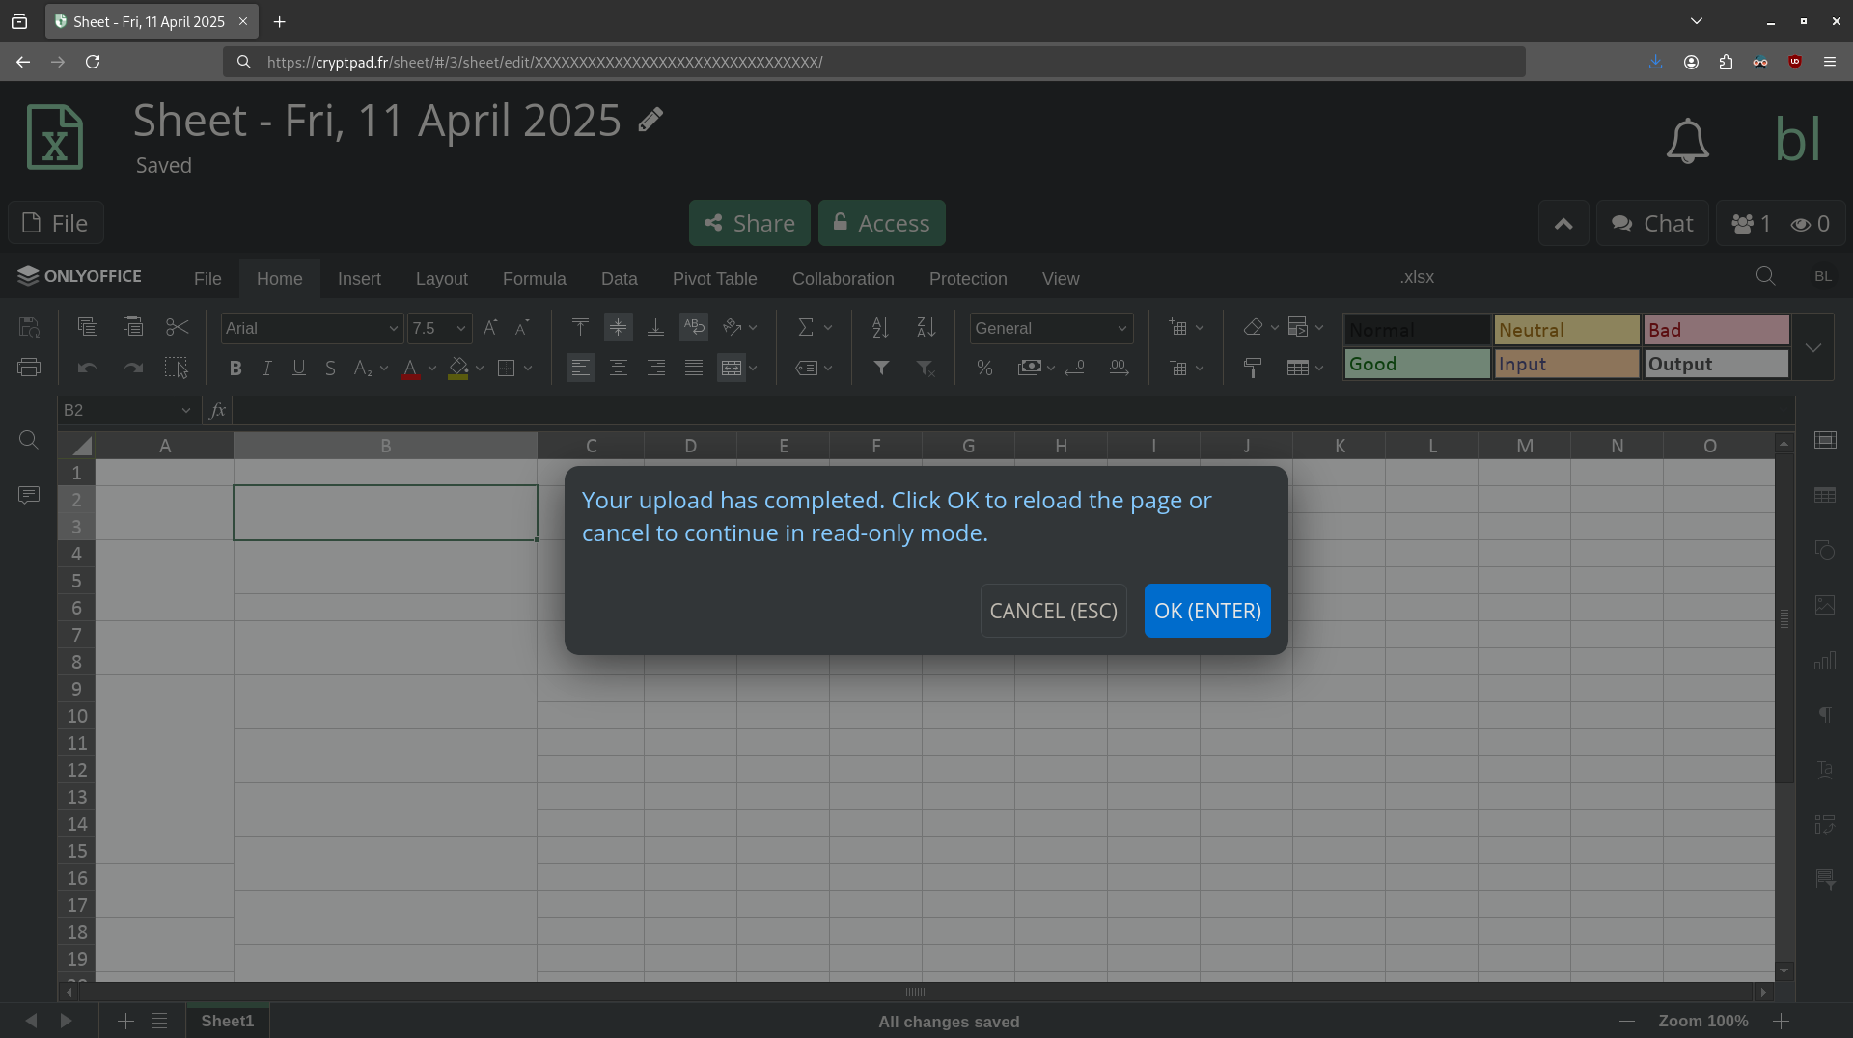Open the Formula ribbon tab
The width and height of the screenshot is (1853, 1038).
534,279
